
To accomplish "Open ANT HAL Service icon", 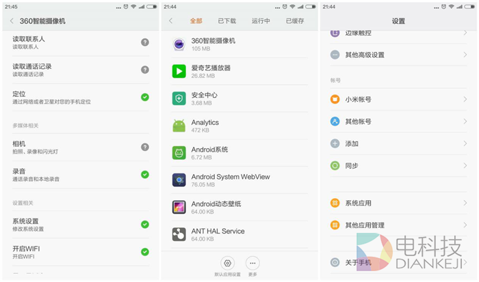I will 179,234.
